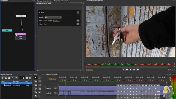This screenshot has width=176, height=99.
Task: Create a new project in Project panel
Action: pyautogui.click(x=2, y=78)
